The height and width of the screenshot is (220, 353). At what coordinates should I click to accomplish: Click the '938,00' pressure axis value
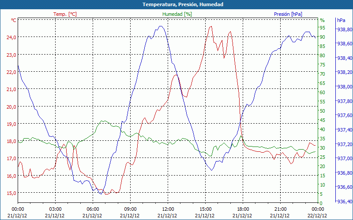click(344, 87)
